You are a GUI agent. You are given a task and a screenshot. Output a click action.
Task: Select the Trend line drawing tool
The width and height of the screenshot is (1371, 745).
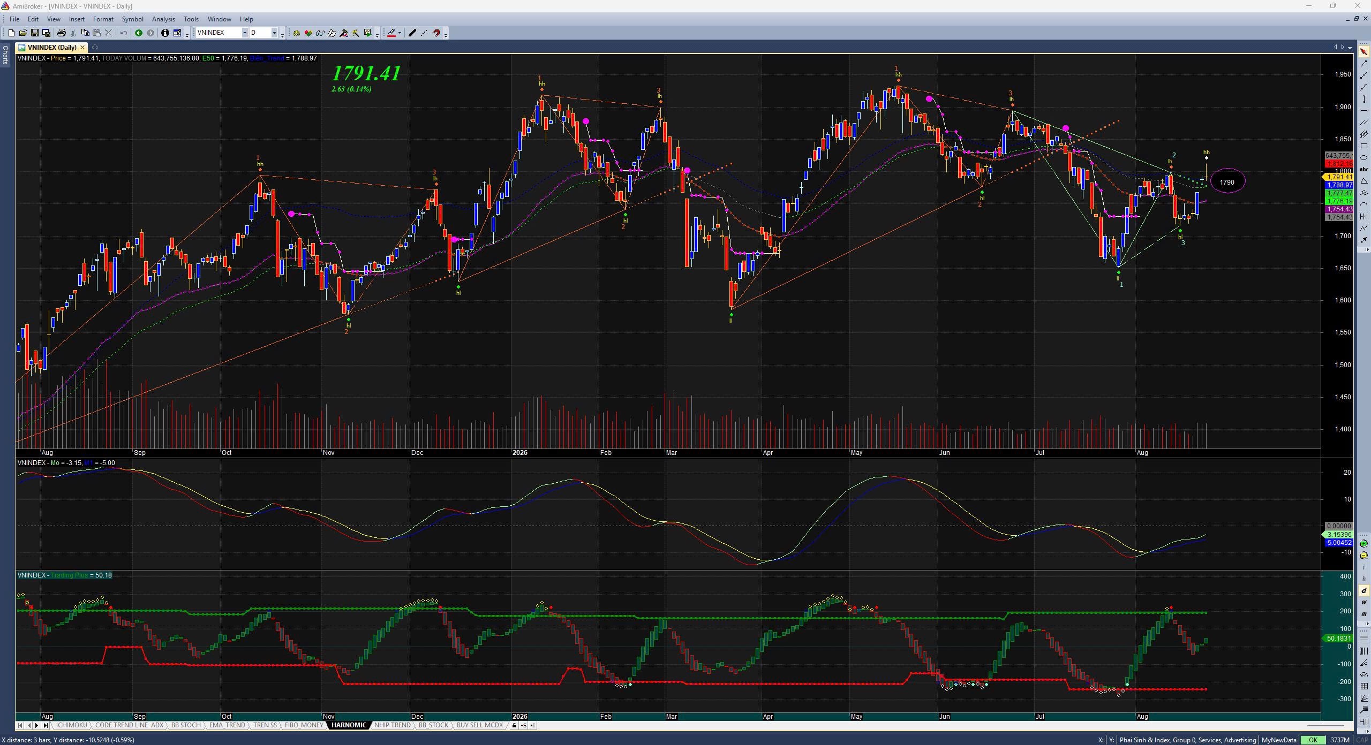click(1364, 64)
